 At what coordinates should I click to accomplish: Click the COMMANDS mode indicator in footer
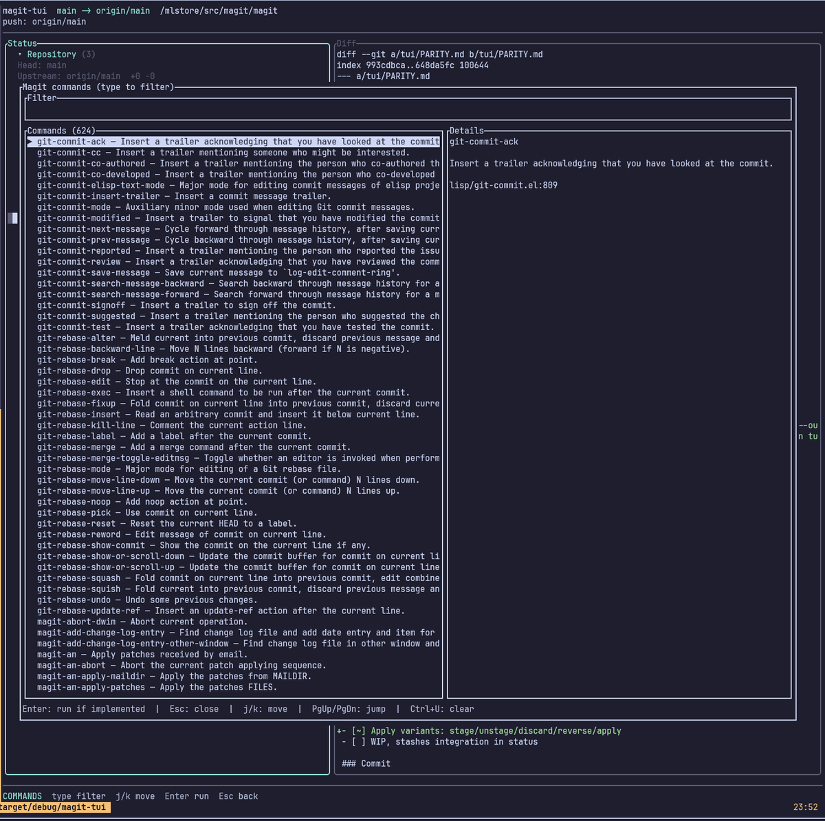(23, 796)
